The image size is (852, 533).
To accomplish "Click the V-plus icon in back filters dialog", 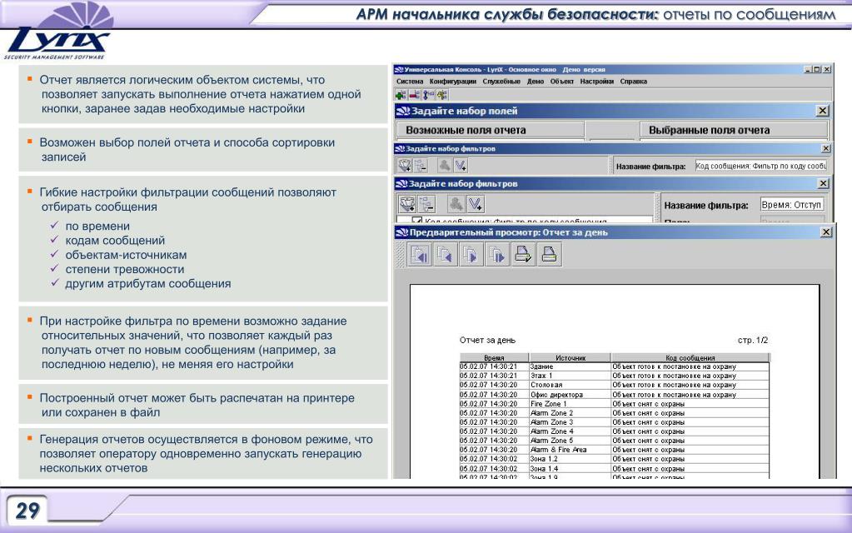I will click(461, 165).
